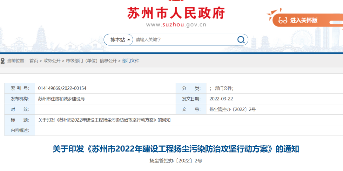Viewport: 343px width, 171px height.
Task: Go to 首页 in the breadcrumb
Action: [x=34, y=61]
